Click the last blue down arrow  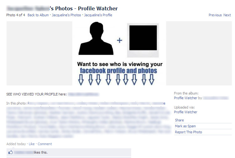click(x=151, y=80)
